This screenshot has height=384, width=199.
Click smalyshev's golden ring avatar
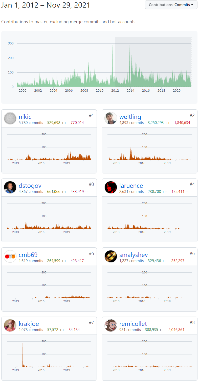click(111, 257)
